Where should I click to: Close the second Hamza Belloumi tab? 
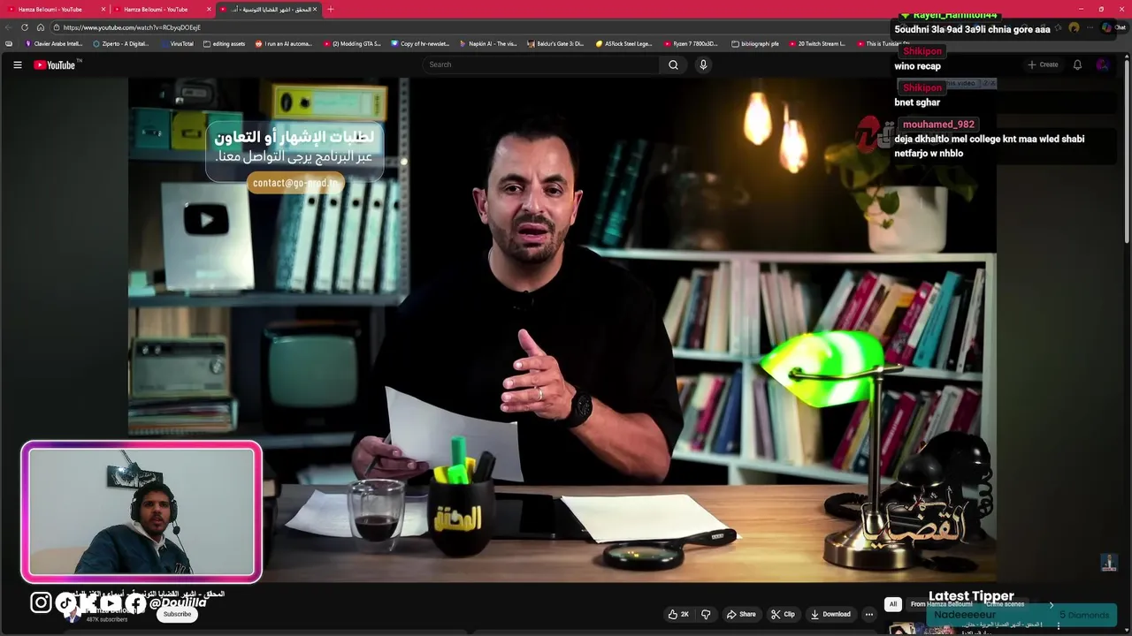click(210, 9)
